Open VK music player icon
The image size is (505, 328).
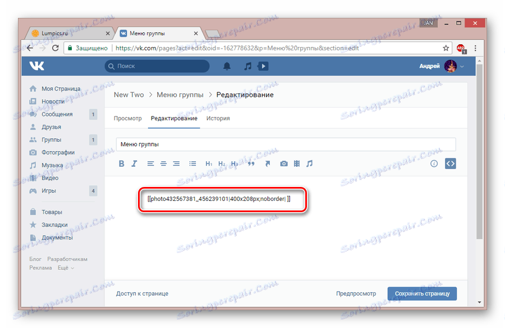pyautogui.click(x=247, y=66)
